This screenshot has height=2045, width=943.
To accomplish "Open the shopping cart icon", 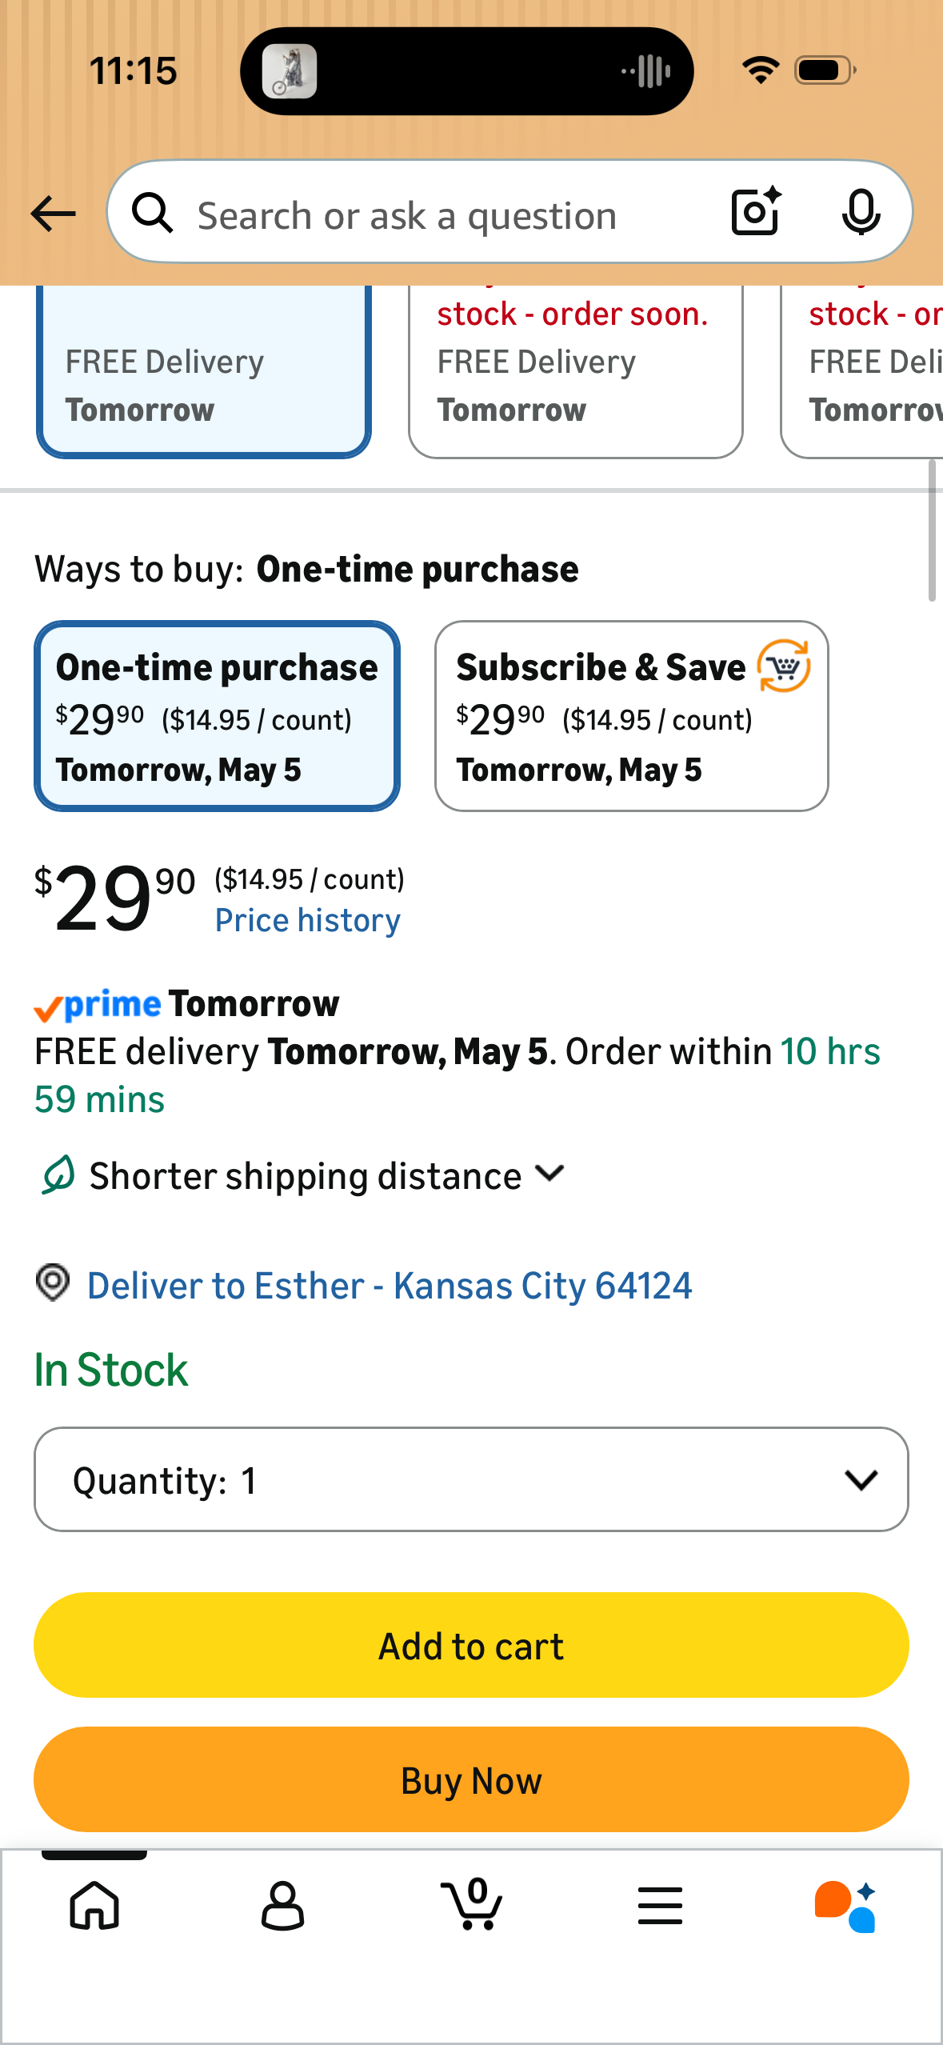I will coord(471,1903).
